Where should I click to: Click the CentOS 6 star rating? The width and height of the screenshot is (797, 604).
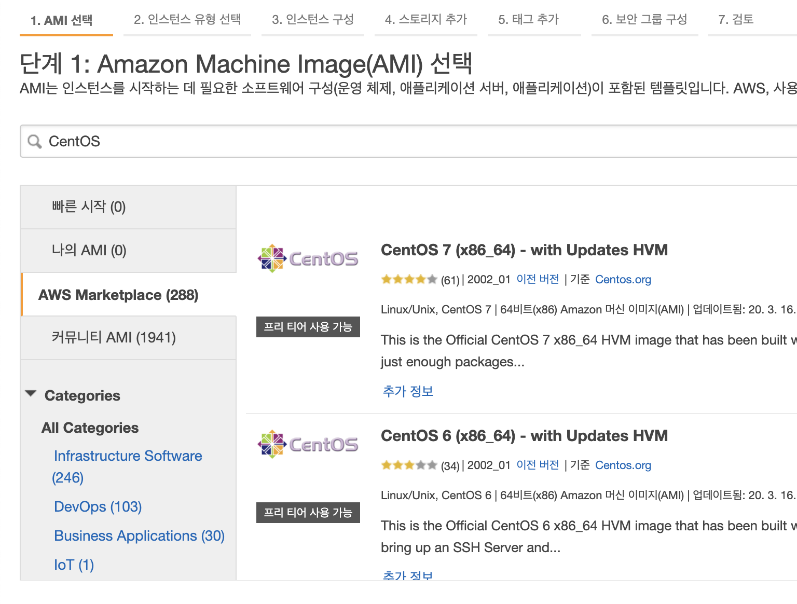pos(409,465)
